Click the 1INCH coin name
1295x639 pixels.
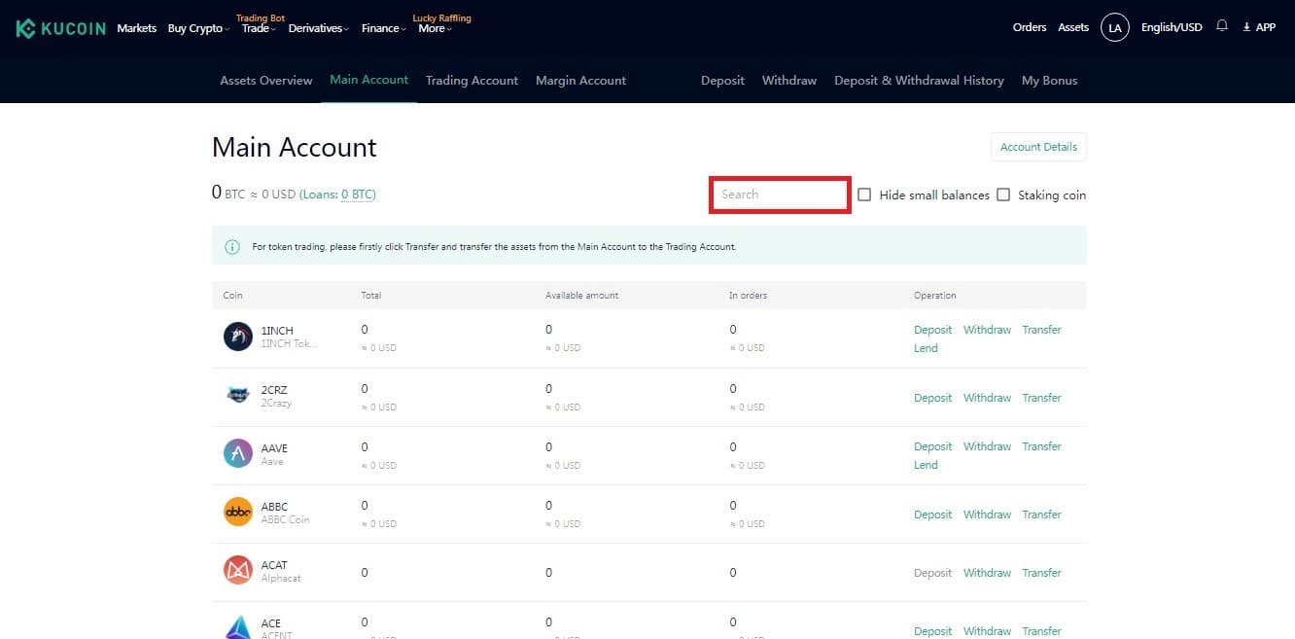[x=277, y=331]
